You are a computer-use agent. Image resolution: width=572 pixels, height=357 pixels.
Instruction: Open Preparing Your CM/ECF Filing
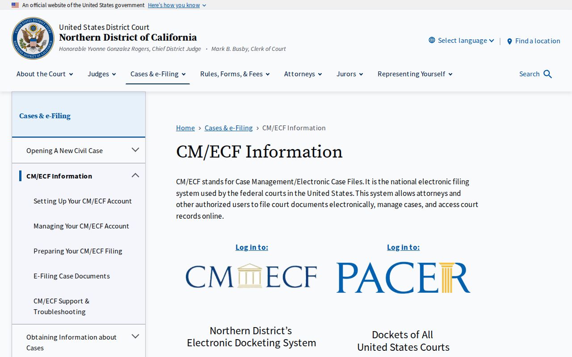[78, 251]
